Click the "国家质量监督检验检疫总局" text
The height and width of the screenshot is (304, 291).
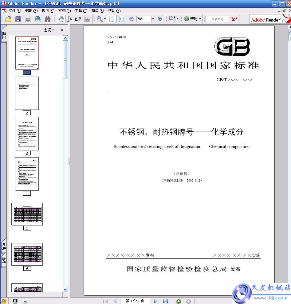pos(177,269)
